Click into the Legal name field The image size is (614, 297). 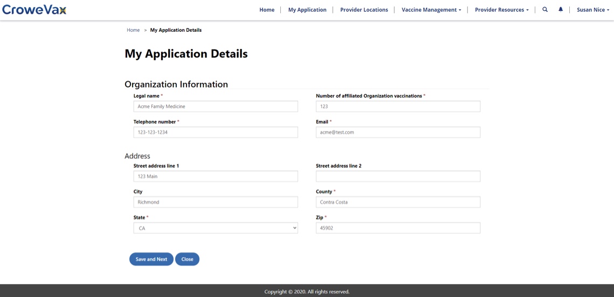pyautogui.click(x=216, y=107)
